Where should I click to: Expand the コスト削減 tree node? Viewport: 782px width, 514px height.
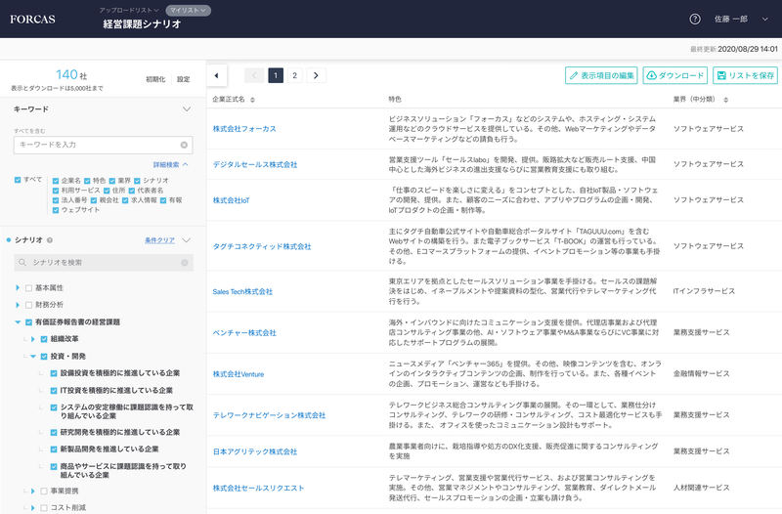tap(33, 508)
